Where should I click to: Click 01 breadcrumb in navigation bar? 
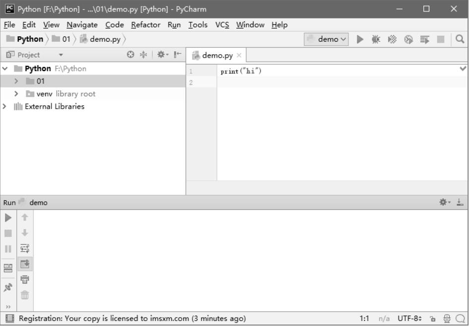click(61, 39)
